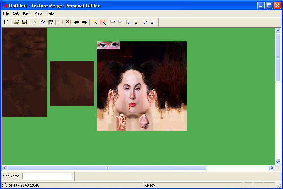Open the View menu

(38, 13)
